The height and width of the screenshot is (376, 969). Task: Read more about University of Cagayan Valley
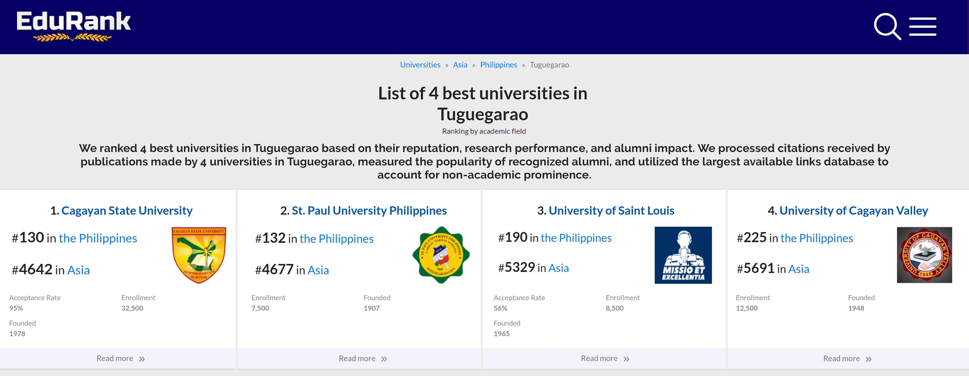(847, 358)
